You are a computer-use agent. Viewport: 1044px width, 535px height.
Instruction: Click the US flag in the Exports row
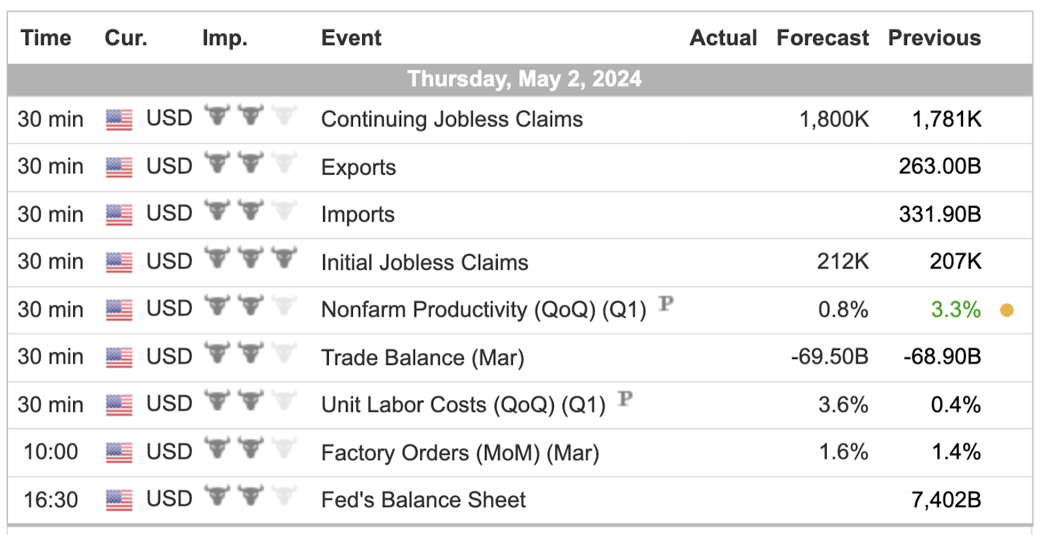pyautogui.click(x=119, y=167)
